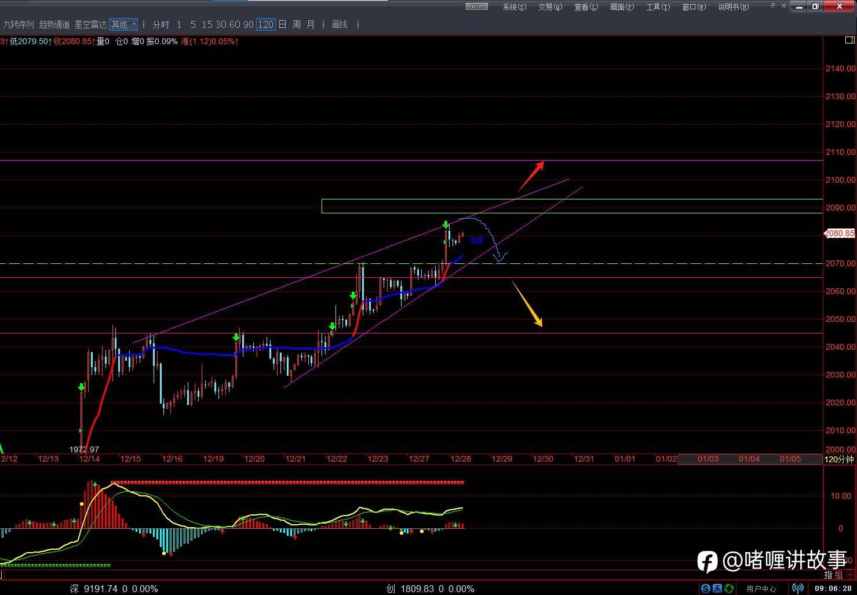
Task: Switch to 日 daily chart
Action: (x=282, y=24)
